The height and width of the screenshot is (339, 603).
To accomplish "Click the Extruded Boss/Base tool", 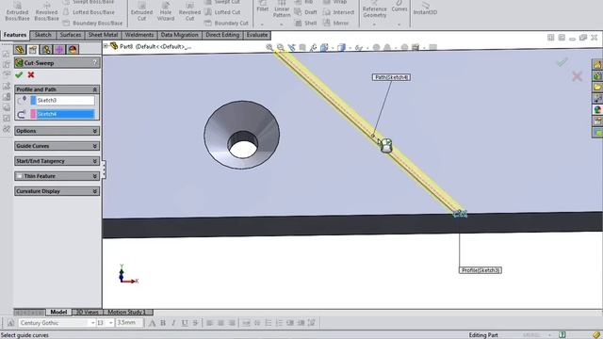I will [17, 11].
